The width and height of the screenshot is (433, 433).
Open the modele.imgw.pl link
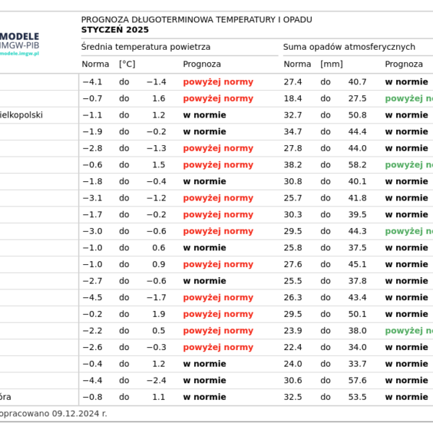tap(19, 53)
